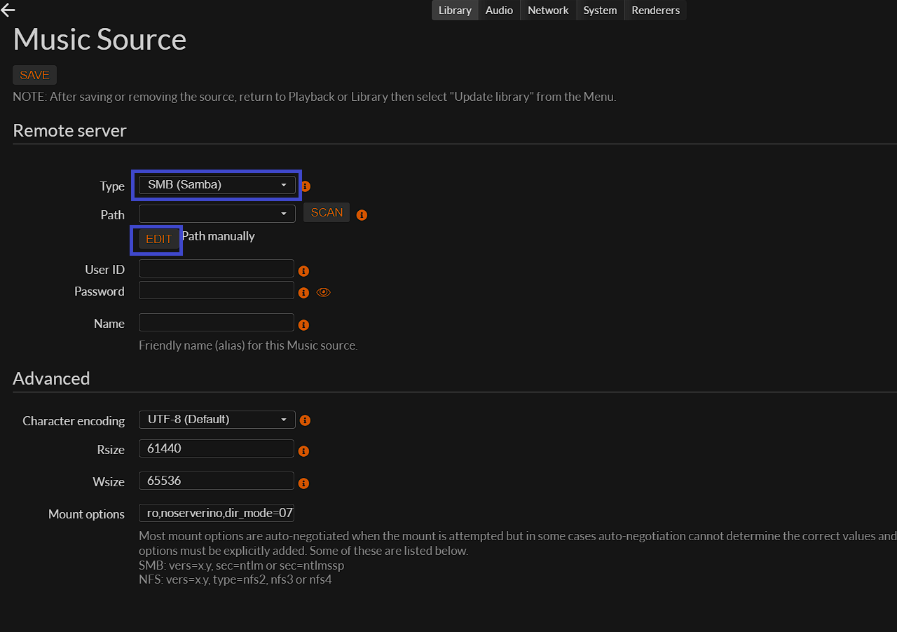Open info icon next to SCAN button
This screenshot has height=632, width=897.
(362, 215)
